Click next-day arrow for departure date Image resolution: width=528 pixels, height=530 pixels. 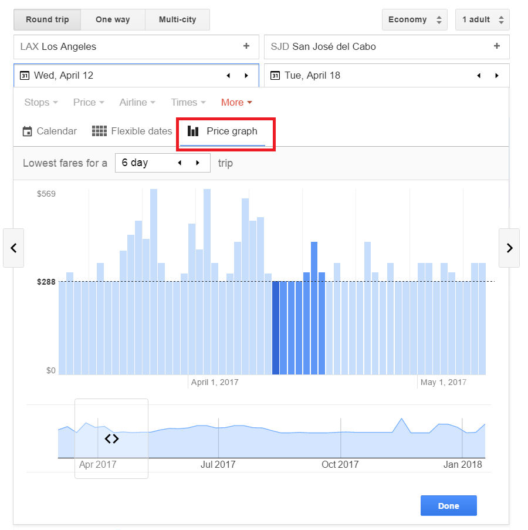pyautogui.click(x=246, y=76)
